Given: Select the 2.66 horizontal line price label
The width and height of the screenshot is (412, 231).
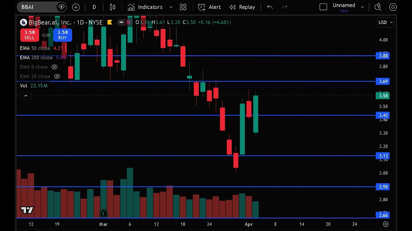Looking at the screenshot, I should coord(383,215).
